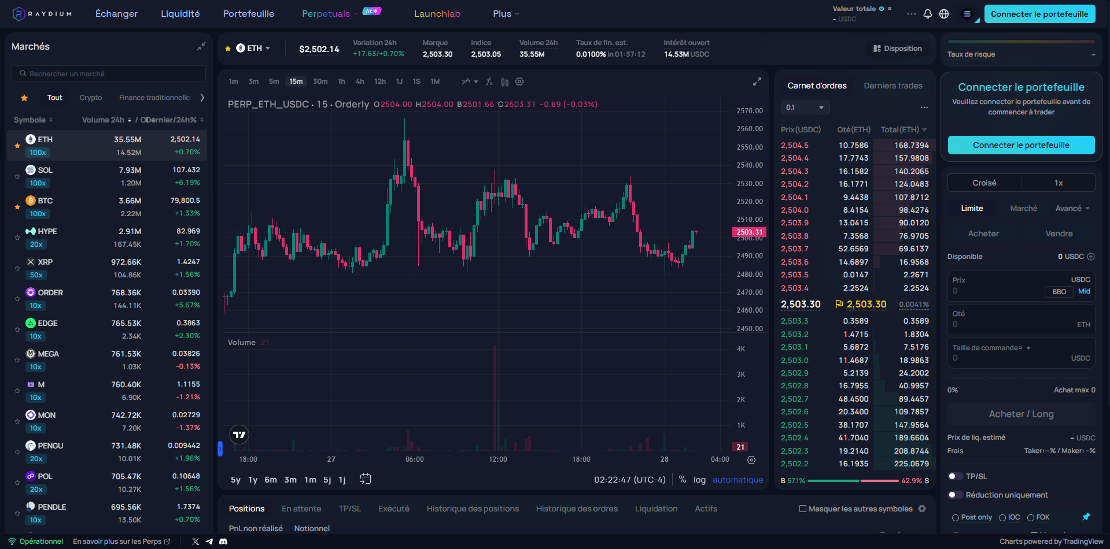Open Raydium's Discord link
This screenshot has height=549, width=1110.
coord(223,541)
